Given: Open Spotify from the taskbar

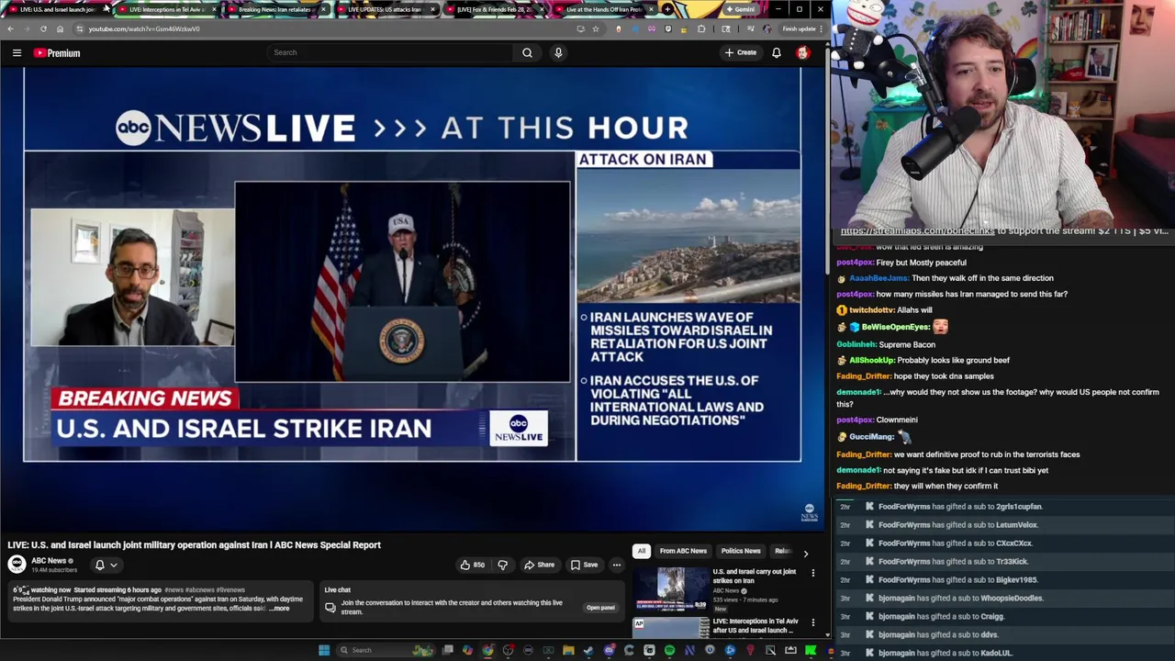Looking at the screenshot, I should tap(669, 650).
